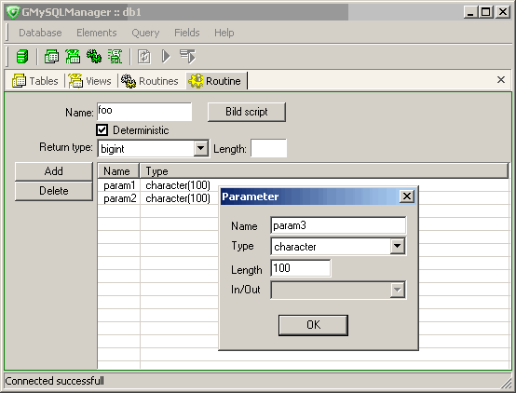Click the routine Name field containing foo
Screen dimensions: 516x393
click(x=144, y=112)
